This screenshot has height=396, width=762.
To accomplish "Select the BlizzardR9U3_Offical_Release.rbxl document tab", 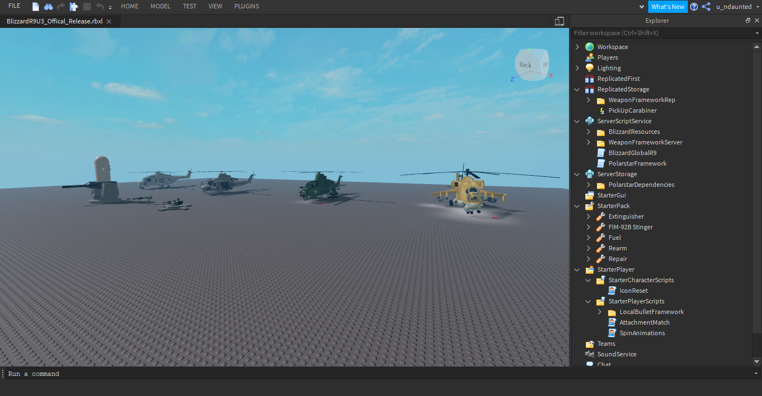I will click(x=54, y=21).
